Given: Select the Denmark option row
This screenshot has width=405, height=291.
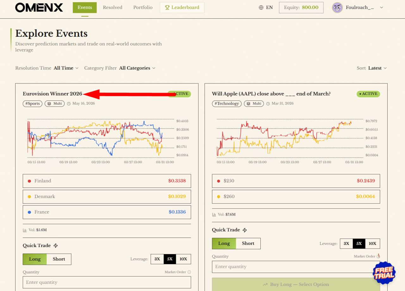Looking at the screenshot, I should click(107, 196).
